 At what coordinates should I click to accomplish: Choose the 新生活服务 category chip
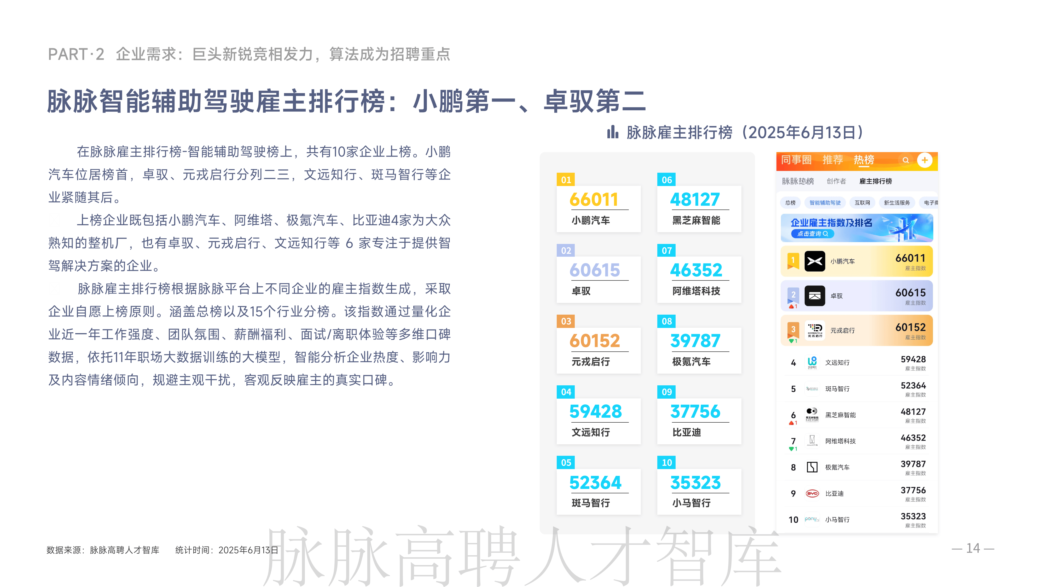coord(897,202)
